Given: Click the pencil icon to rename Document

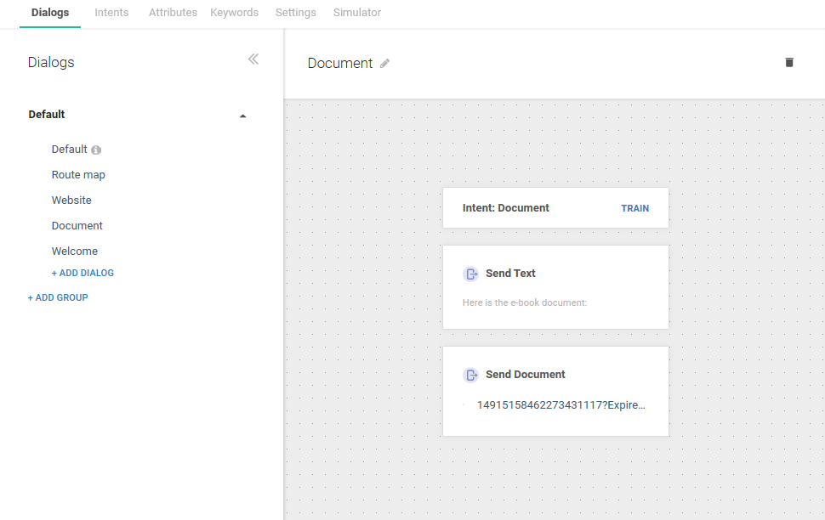Looking at the screenshot, I should click(384, 64).
